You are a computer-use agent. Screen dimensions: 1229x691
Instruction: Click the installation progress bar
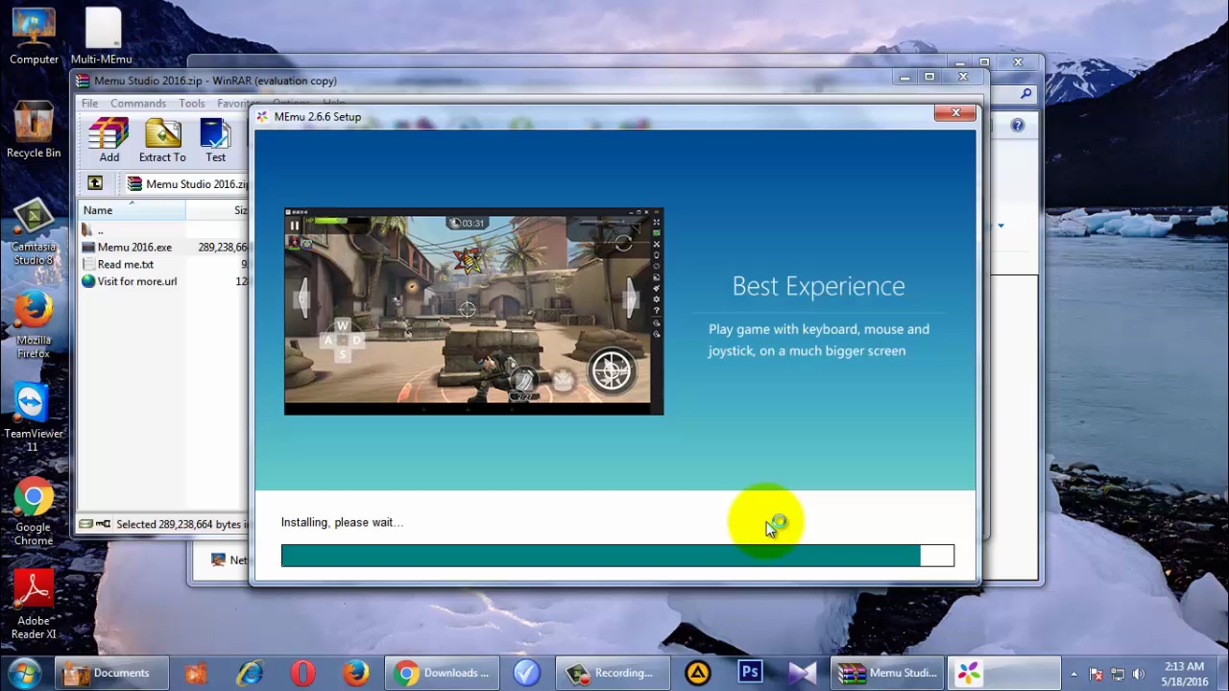coord(617,555)
